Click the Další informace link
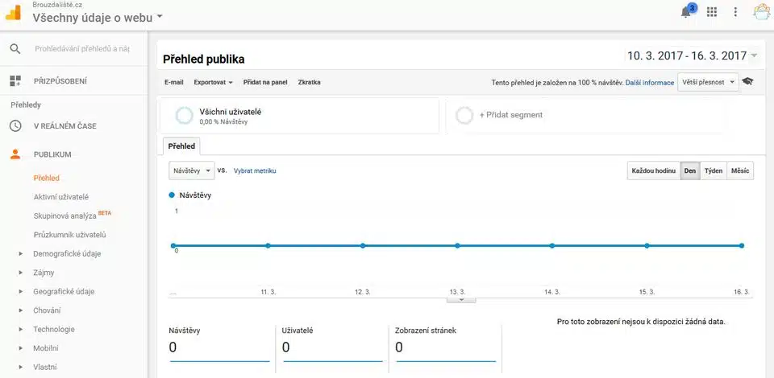This screenshot has width=774, height=378. pos(650,83)
